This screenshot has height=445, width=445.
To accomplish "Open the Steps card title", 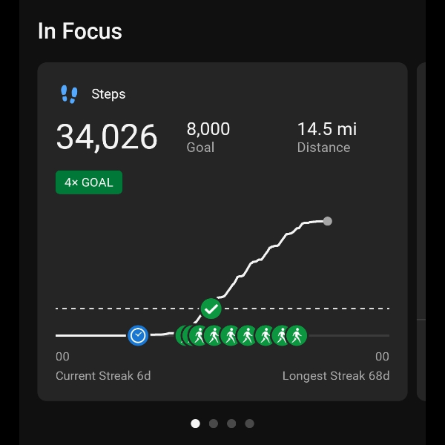I will [108, 94].
